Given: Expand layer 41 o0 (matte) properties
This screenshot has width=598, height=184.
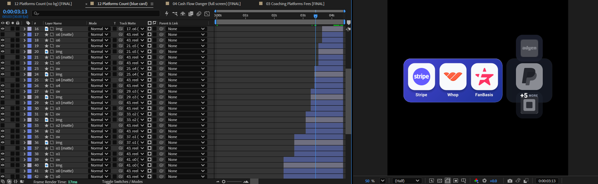Looking at the screenshot, I should coord(24,171).
